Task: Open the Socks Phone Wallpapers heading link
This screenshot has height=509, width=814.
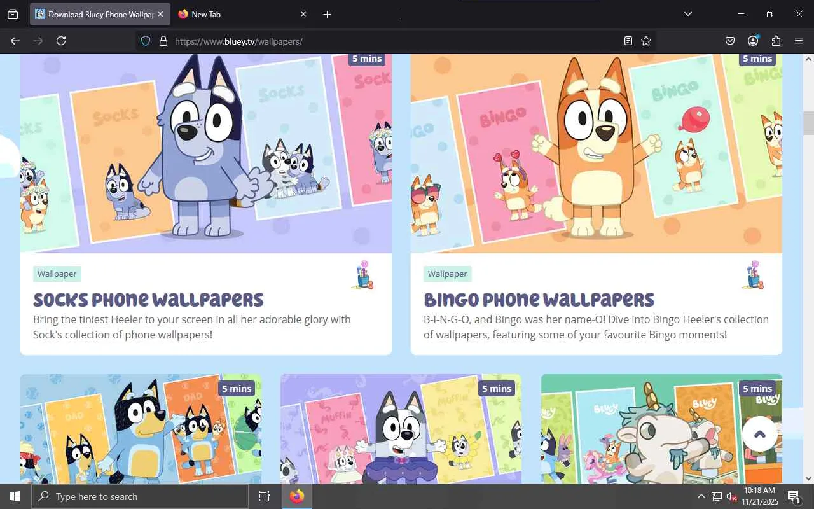Action: tap(148, 300)
